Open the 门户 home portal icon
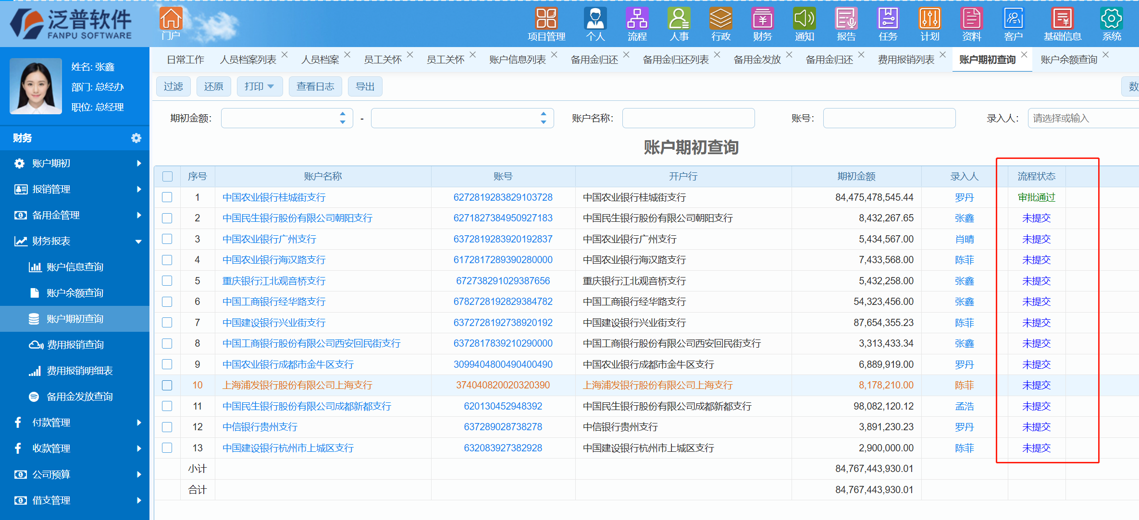 pos(171,23)
